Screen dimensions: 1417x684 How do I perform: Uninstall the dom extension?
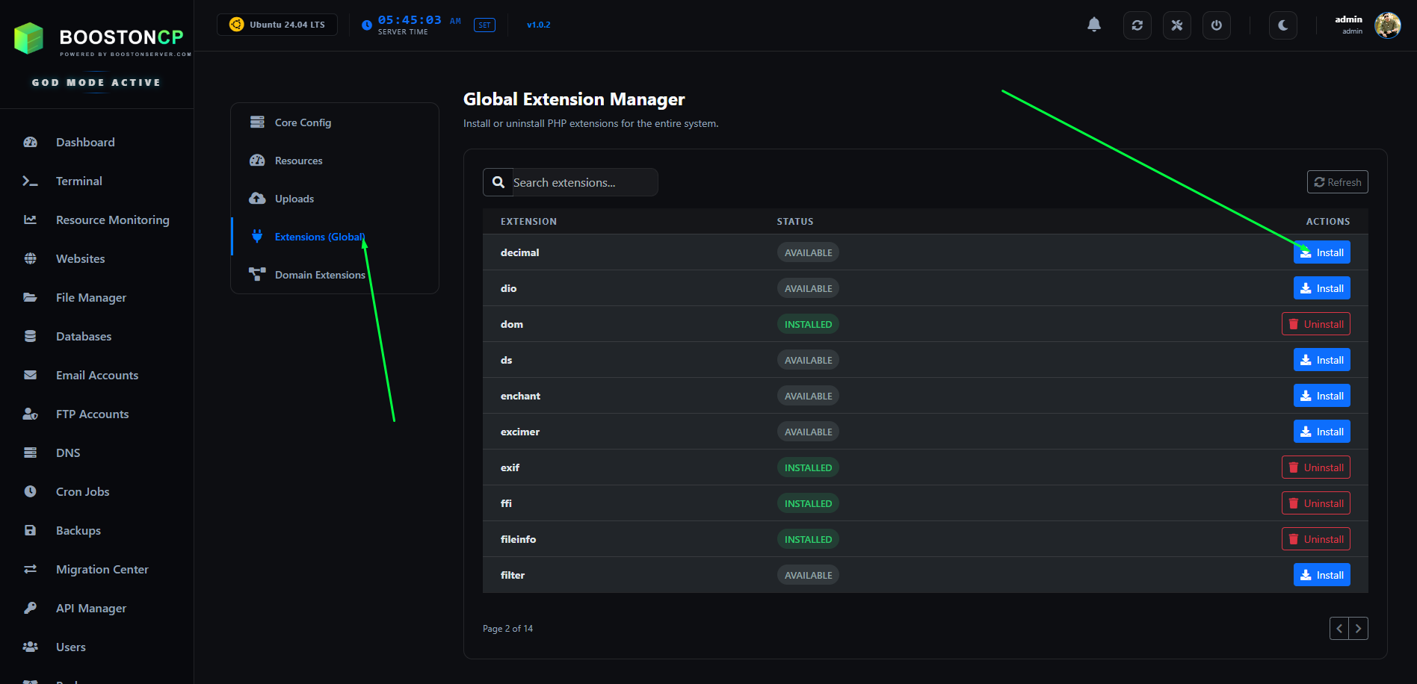(1315, 323)
